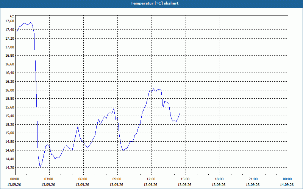Viewport: 303px width, 189px height.
Task: Select the '06:00' time label
Action: coord(83,179)
